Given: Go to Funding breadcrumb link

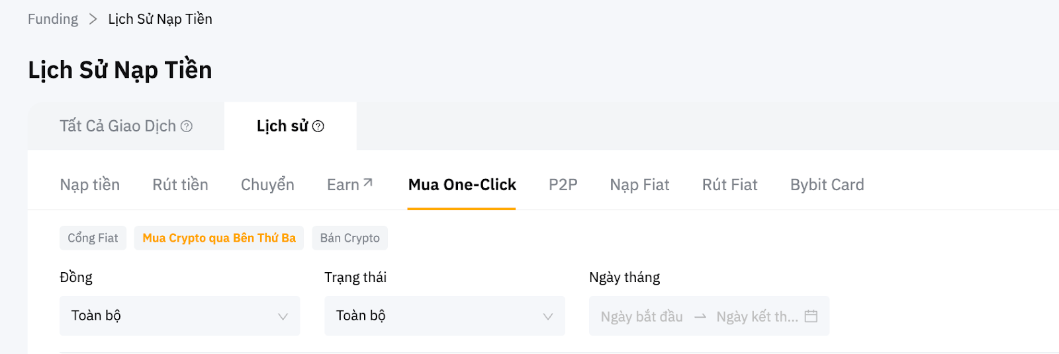Looking at the screenshot, I should (x=53, y=19).
